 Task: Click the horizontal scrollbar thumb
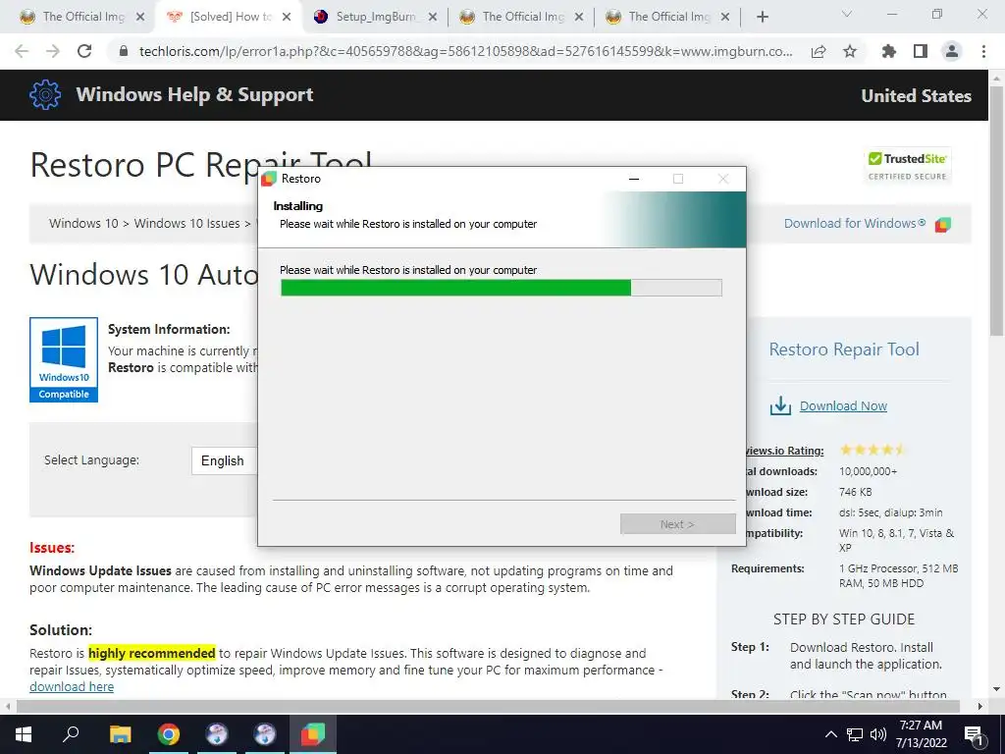488,706
